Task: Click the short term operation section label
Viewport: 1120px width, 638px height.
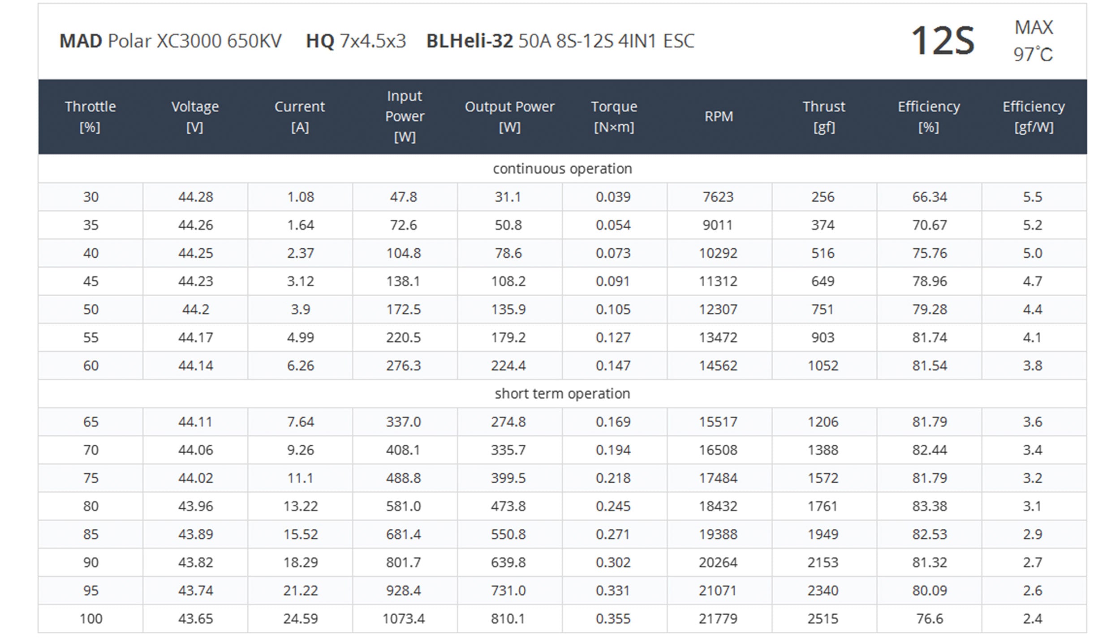Action: click(562, 394)
